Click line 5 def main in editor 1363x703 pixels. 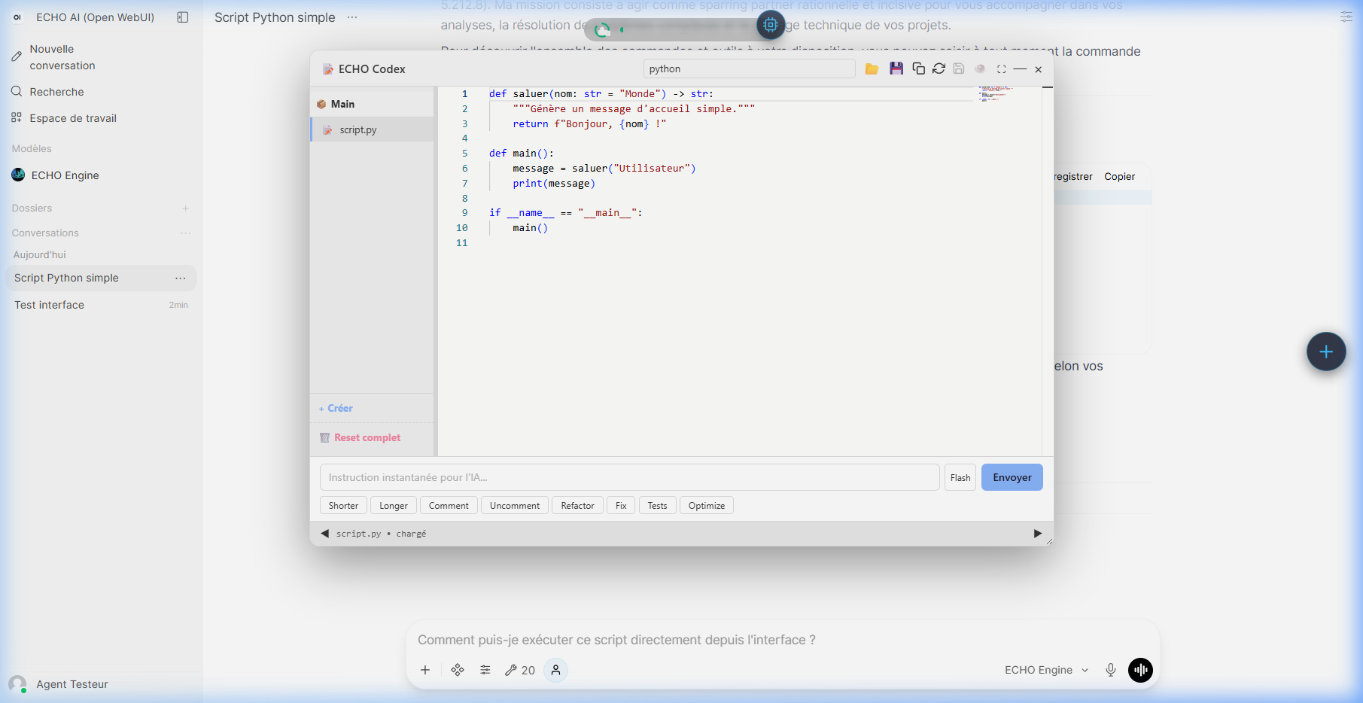coord(521,153)
